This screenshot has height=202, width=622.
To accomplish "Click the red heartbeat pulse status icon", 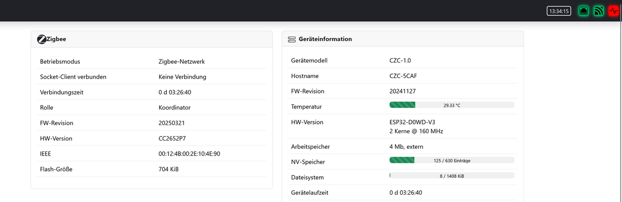I will pos(614,11).
